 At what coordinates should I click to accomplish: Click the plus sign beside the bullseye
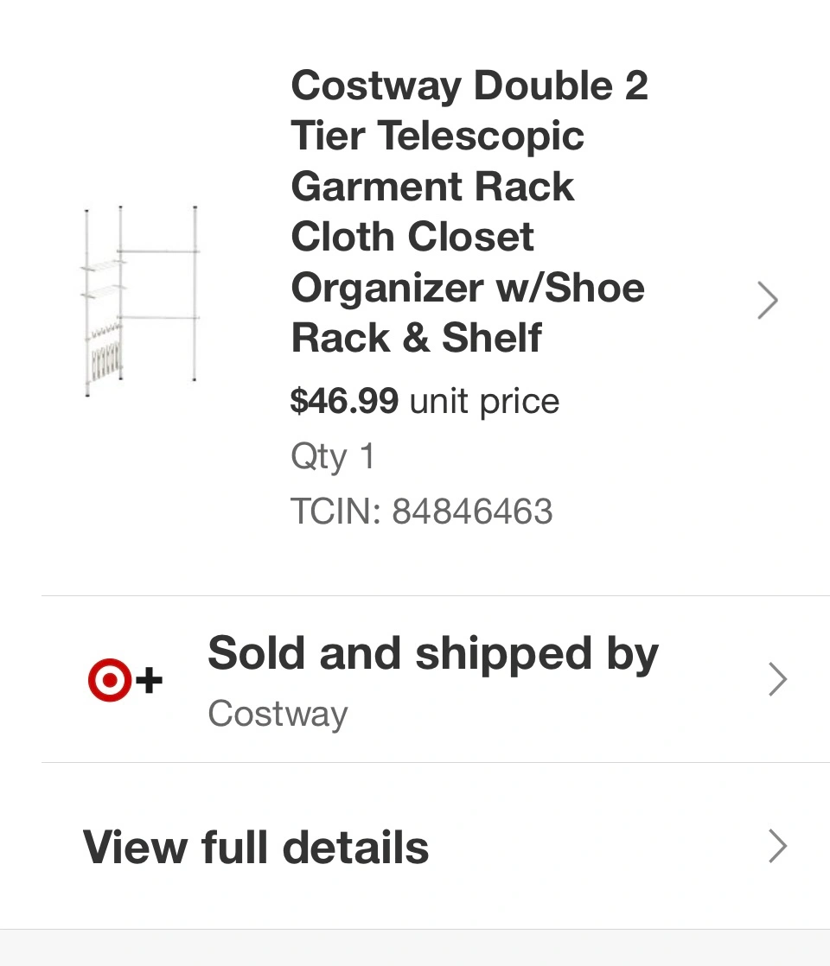pos(149,681)
